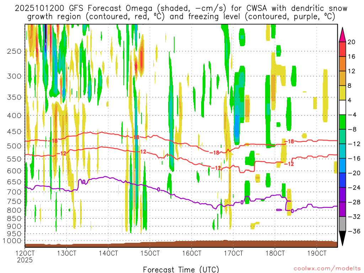Select the "400" pressure level label
Image resolution: width=364 pixels, height=273 pixels.
pos(14,116)
